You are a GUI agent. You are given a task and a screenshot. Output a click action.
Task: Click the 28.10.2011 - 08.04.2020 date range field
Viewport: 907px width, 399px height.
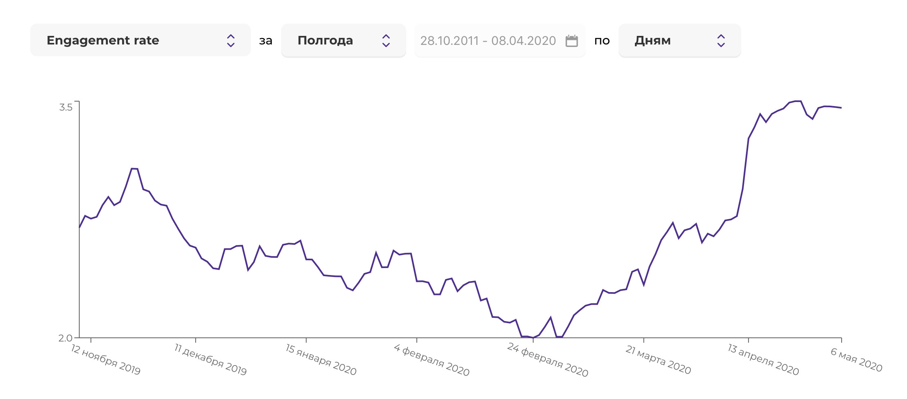[x=488, y=41]
